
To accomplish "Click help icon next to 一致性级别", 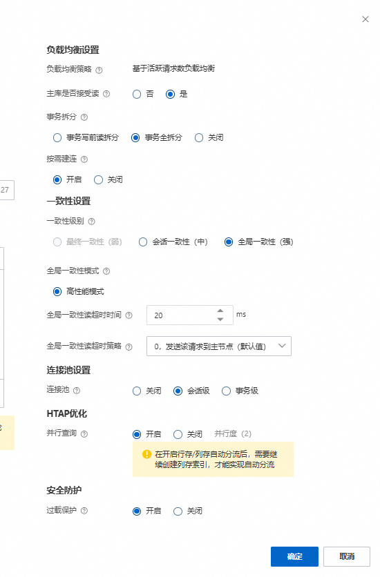I will click(92, 221).
